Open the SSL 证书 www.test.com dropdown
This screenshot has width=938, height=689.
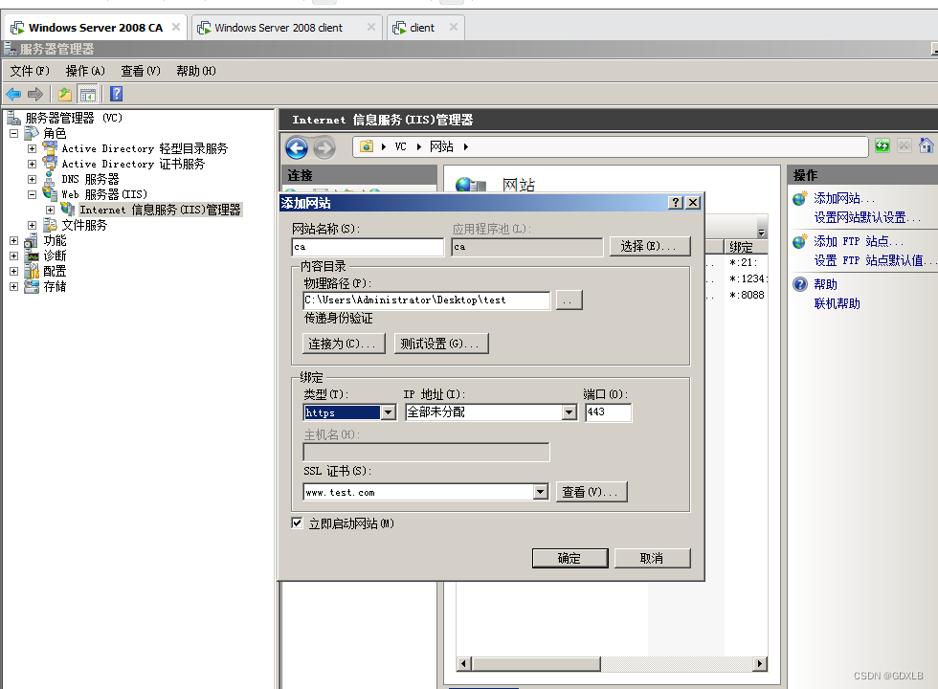(x=540, y=492)
